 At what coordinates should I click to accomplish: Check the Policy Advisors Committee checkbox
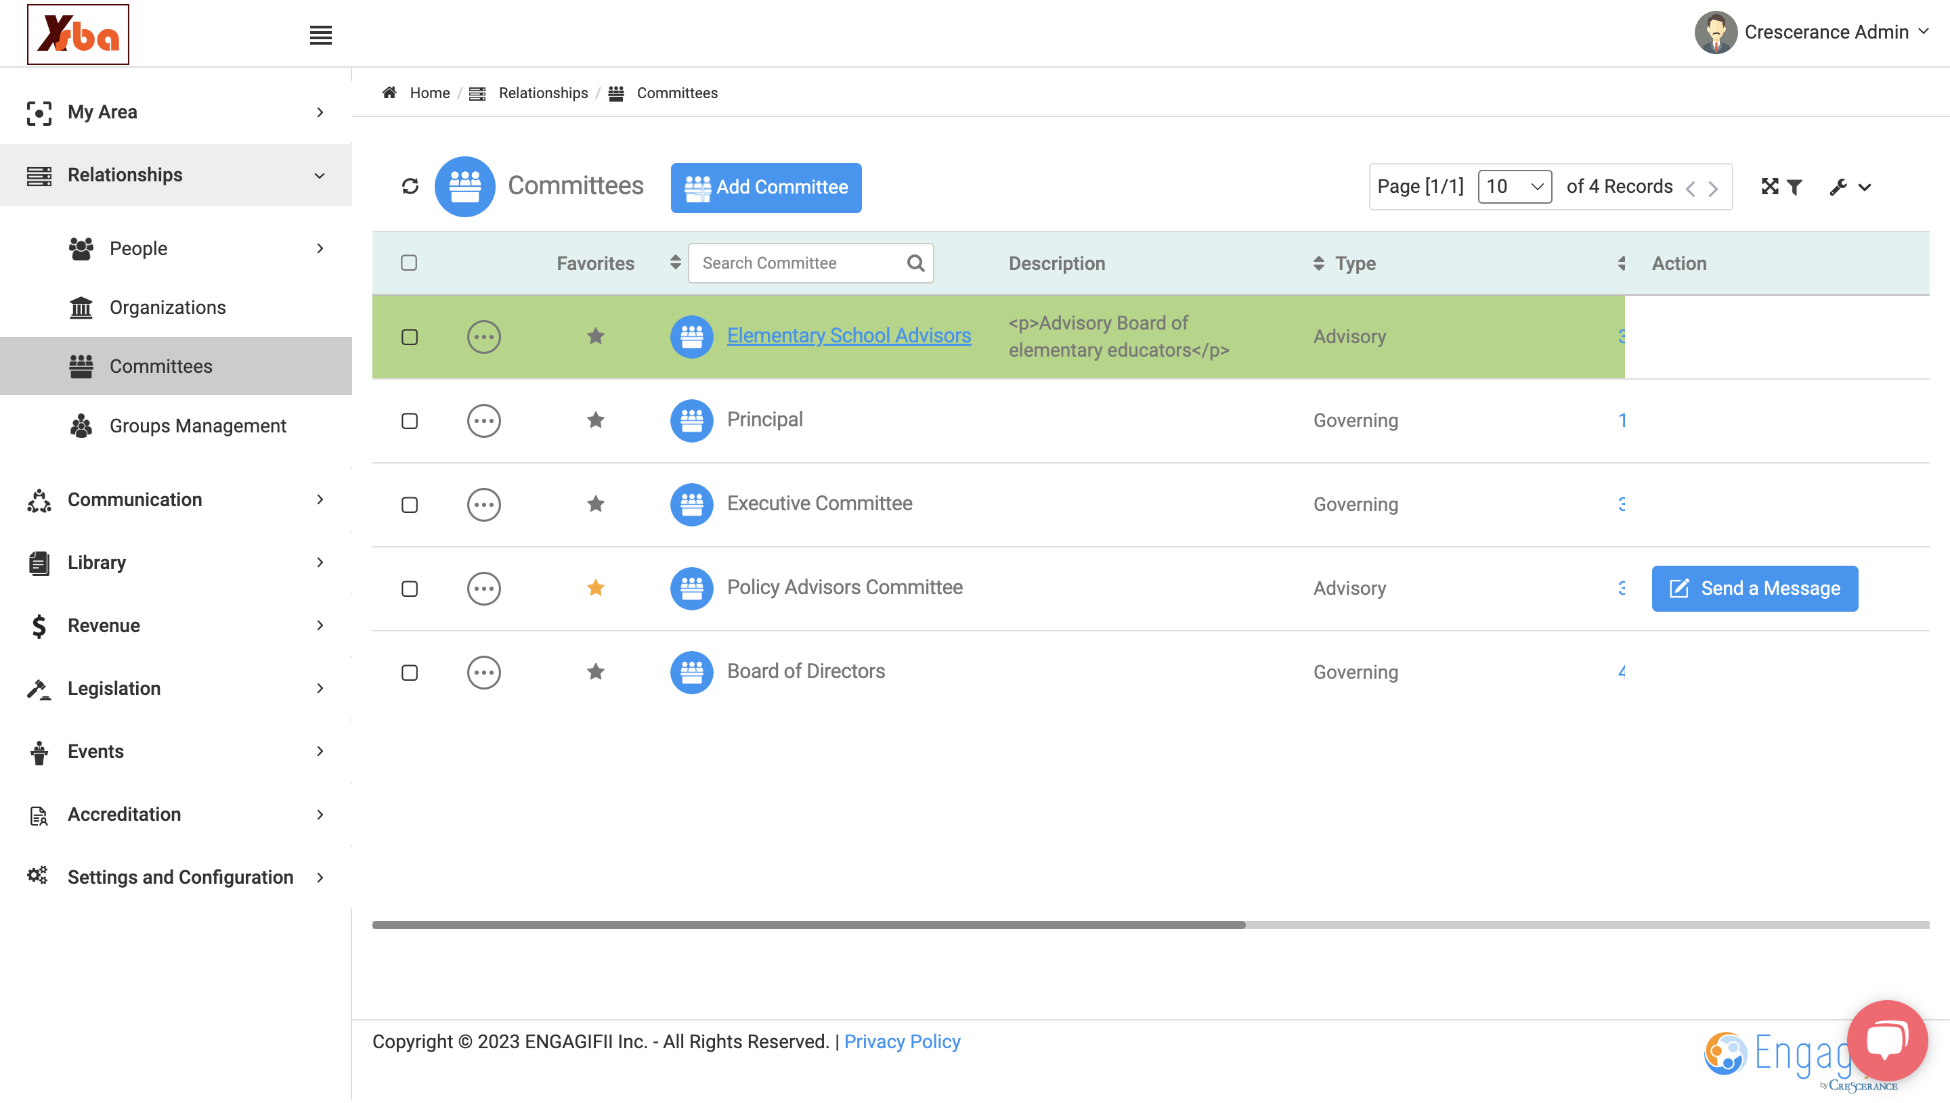409,589
